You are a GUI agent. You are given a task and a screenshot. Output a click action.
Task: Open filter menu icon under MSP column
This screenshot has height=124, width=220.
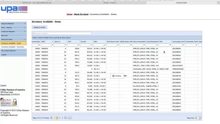coord(105,45)
